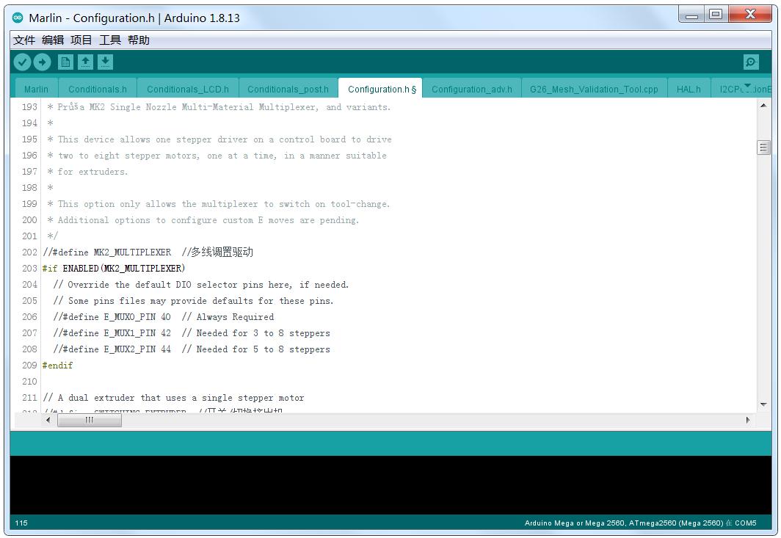Screen dimensions: 781x538
Task: Open the 项目 menu
Action: pyautogui.click(x=81, y=40)
